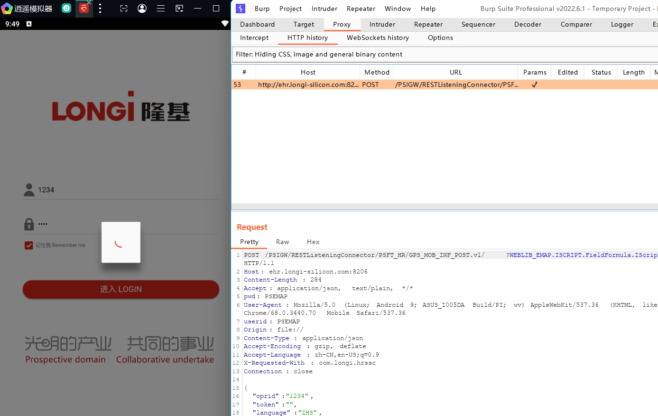Open the proxy Options sub-tab

440,38
